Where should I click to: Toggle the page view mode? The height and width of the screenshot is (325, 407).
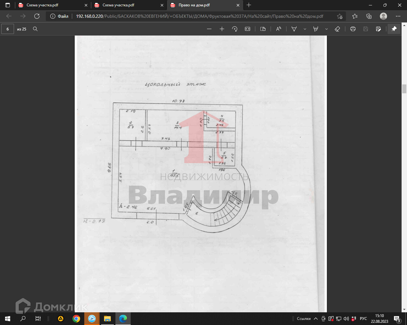click(263, 29)
